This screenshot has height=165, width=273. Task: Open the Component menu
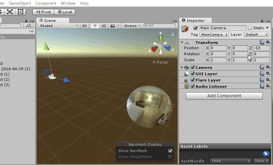click(46, 3)
